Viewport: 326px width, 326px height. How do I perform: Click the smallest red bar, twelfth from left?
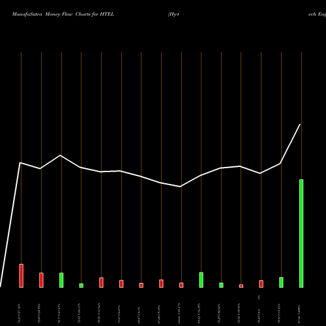(x=241, y=286)
